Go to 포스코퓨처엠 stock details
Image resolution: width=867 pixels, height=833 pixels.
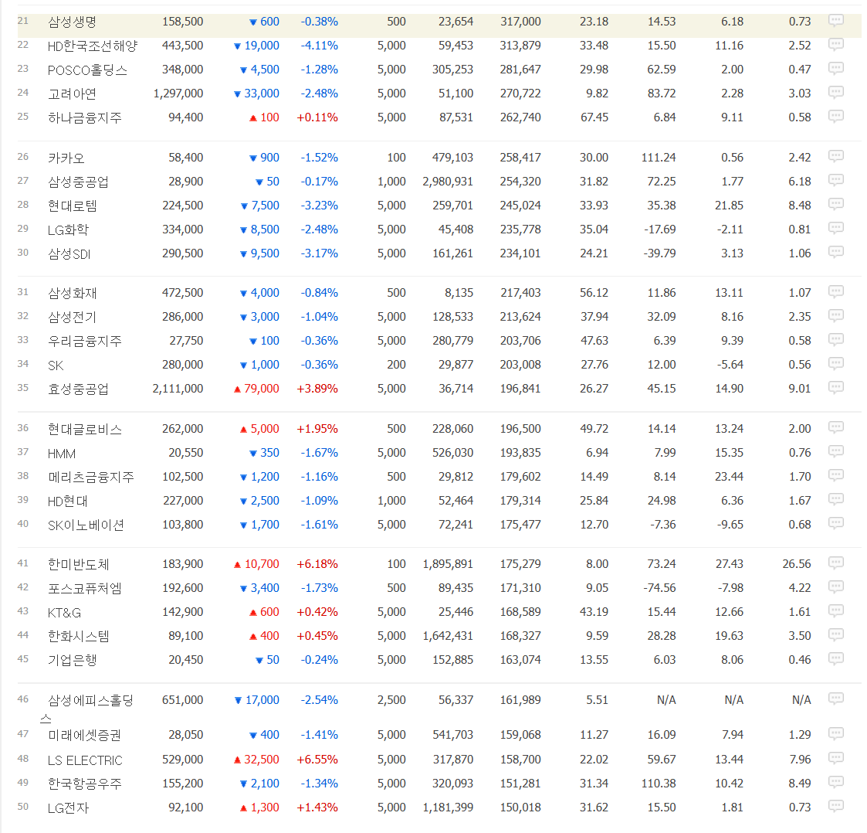(x=85, y=588)
